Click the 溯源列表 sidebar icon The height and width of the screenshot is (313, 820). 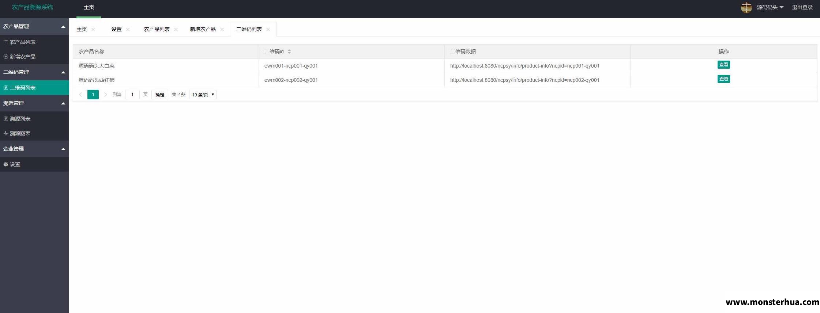[6, 119]
